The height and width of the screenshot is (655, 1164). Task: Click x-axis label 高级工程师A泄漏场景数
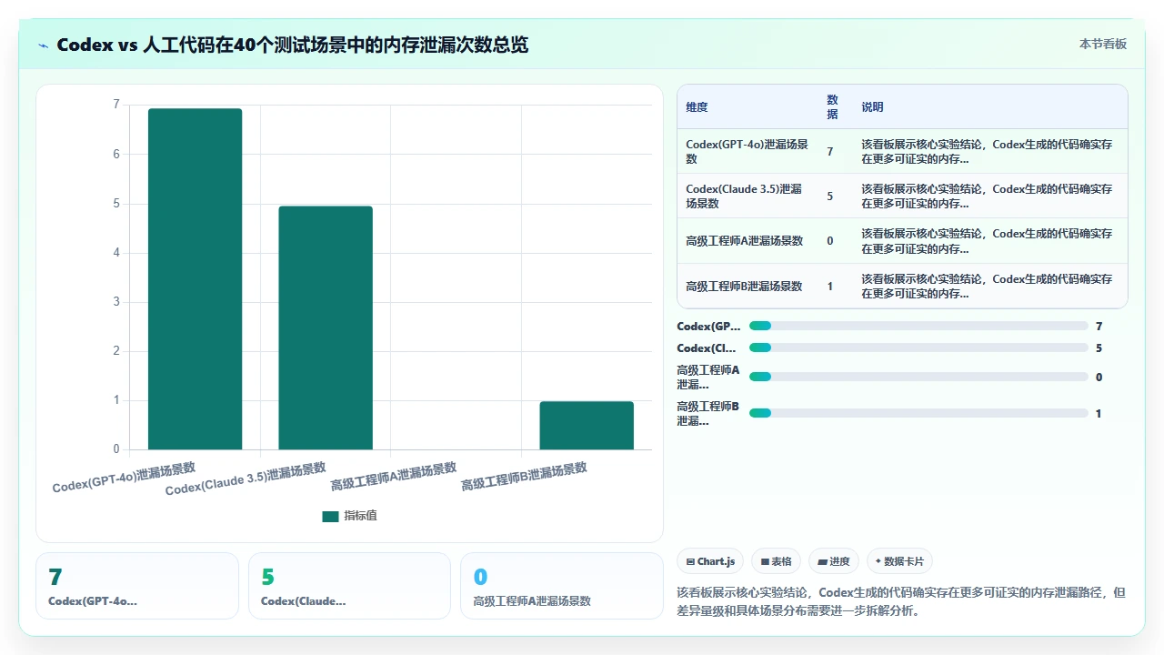pyautogui.click(x=394, y=476)
